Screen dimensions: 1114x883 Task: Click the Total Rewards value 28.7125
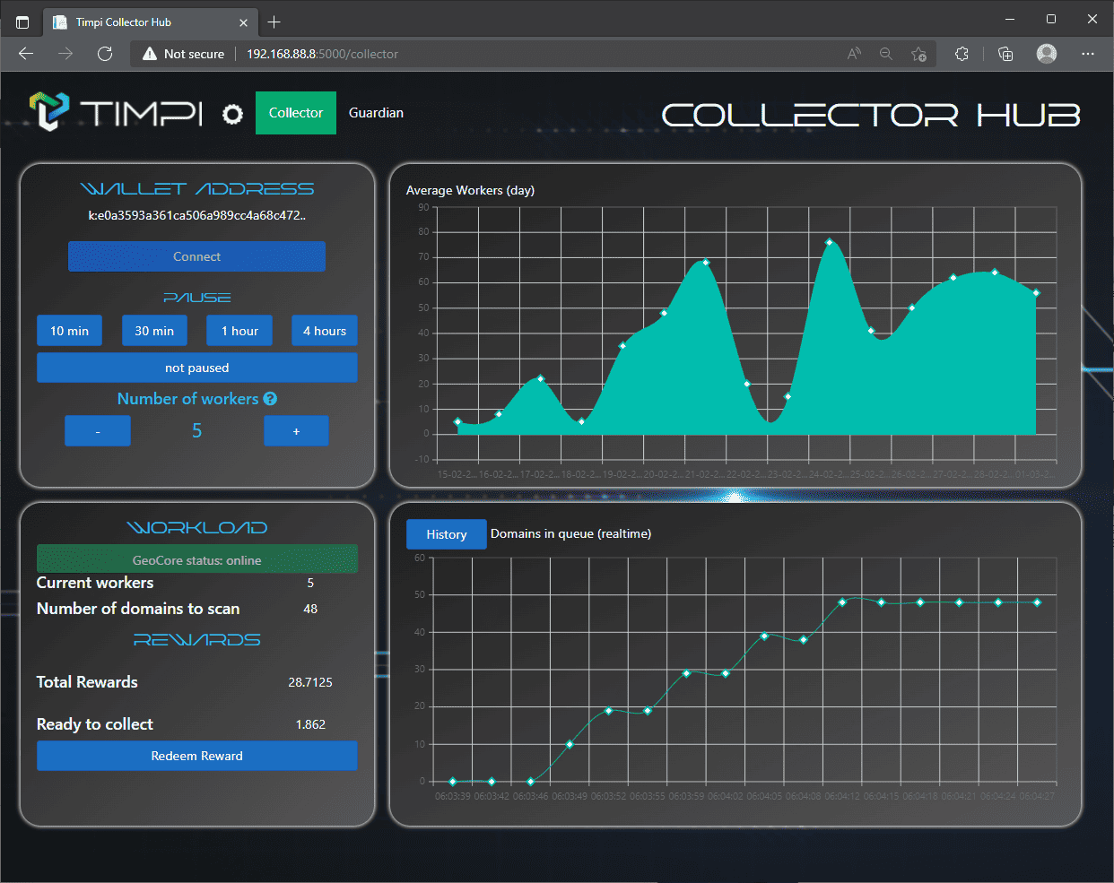tap(310, 682)
